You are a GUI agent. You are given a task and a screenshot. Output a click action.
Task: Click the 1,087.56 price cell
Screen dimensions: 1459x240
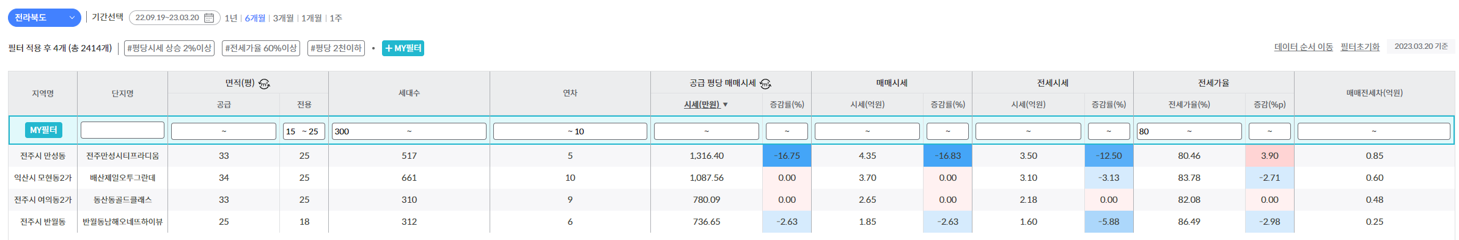[707, 178]
